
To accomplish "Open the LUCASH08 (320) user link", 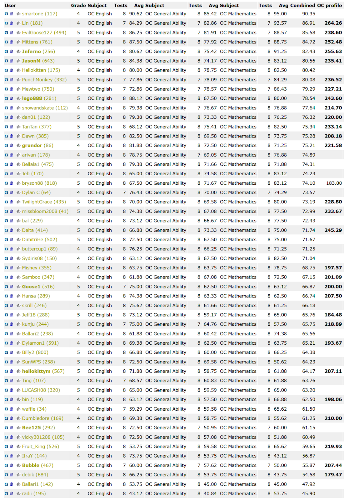I will (41, 390).
